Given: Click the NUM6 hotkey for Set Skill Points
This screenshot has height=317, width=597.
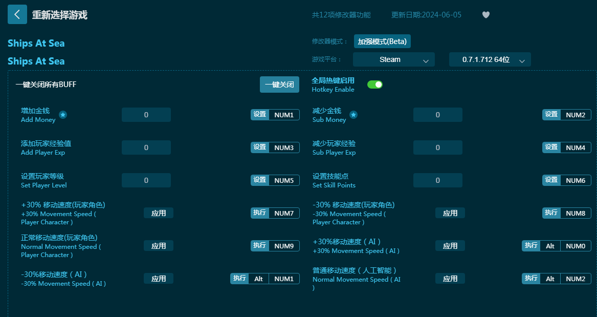Looking at the screenshot, I should [576, 180].
